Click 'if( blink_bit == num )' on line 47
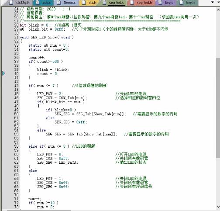Screen dimensions: 220x211 [61, 102]
